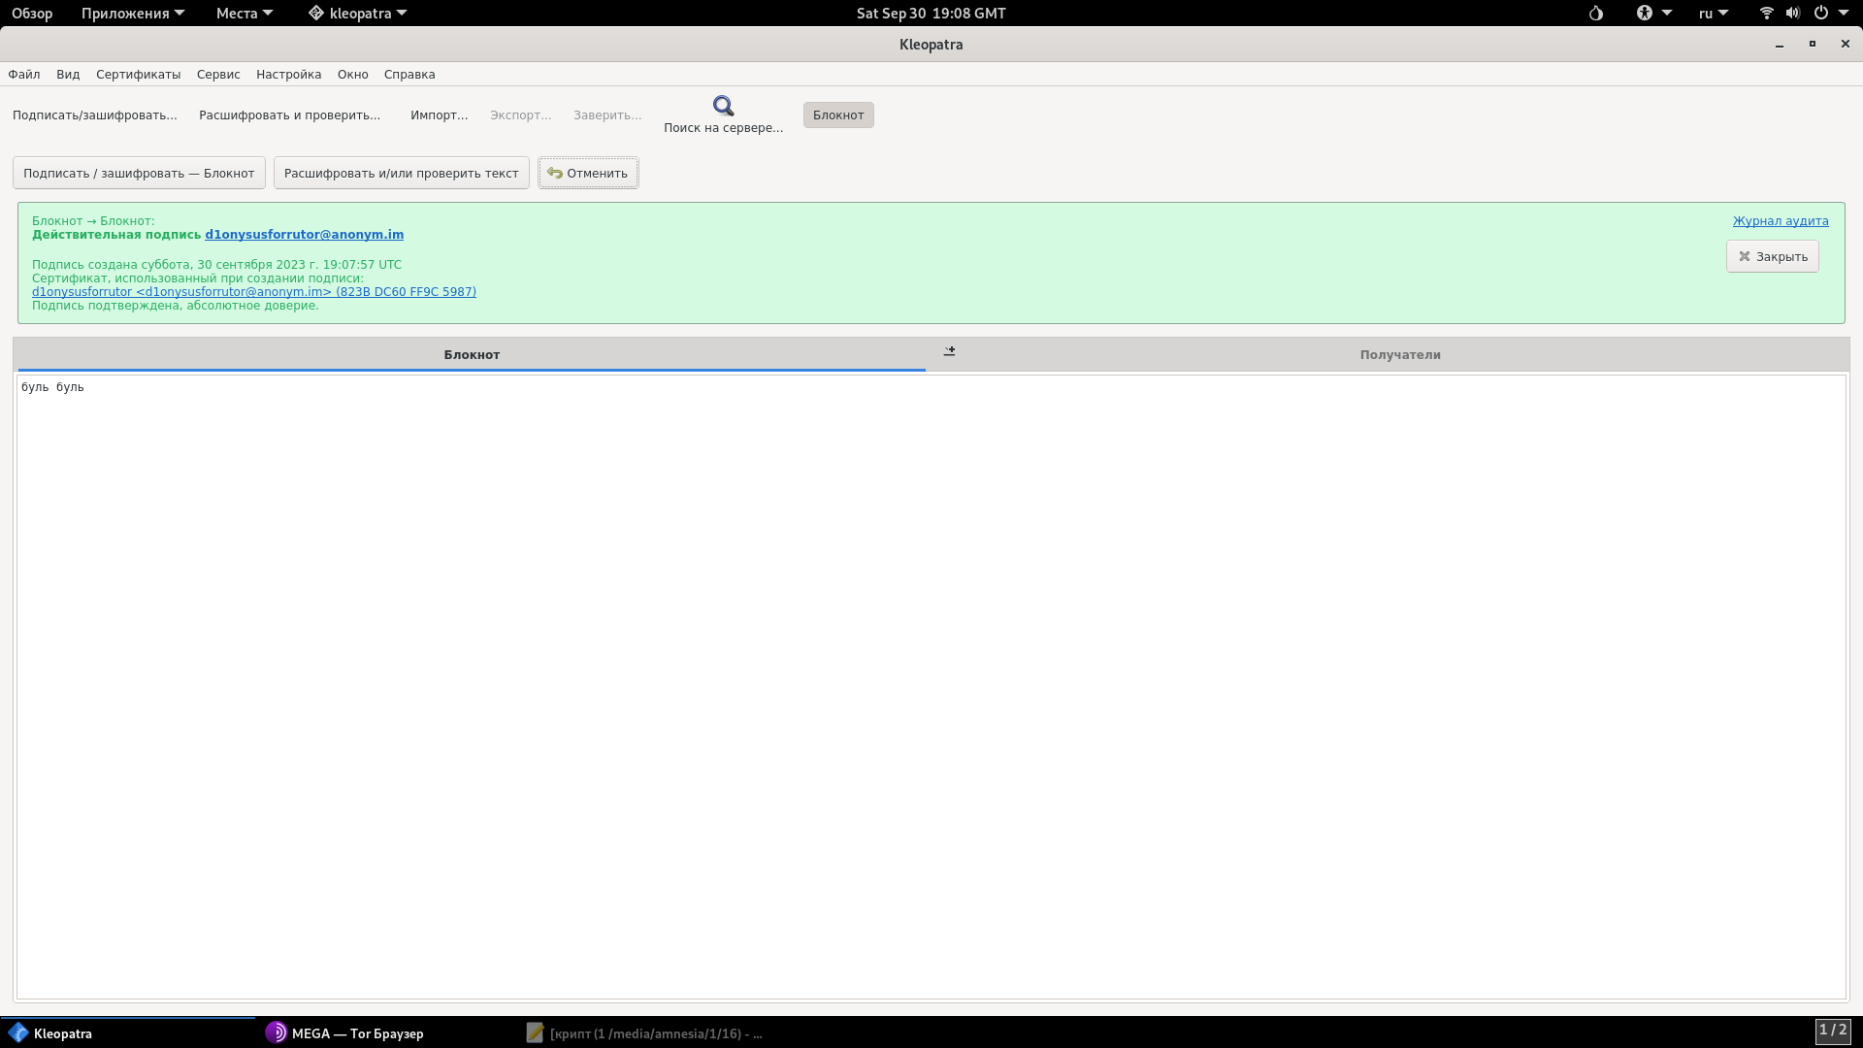Click the Wi-Fi network status icon
The image size is (1863, 1048).
pos(1766,14)
